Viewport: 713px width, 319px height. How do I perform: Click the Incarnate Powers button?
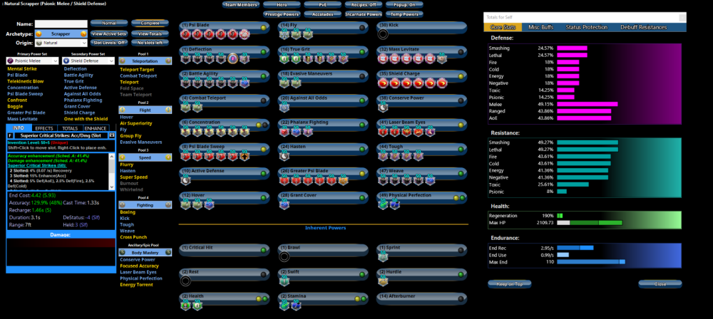(363, 14)
